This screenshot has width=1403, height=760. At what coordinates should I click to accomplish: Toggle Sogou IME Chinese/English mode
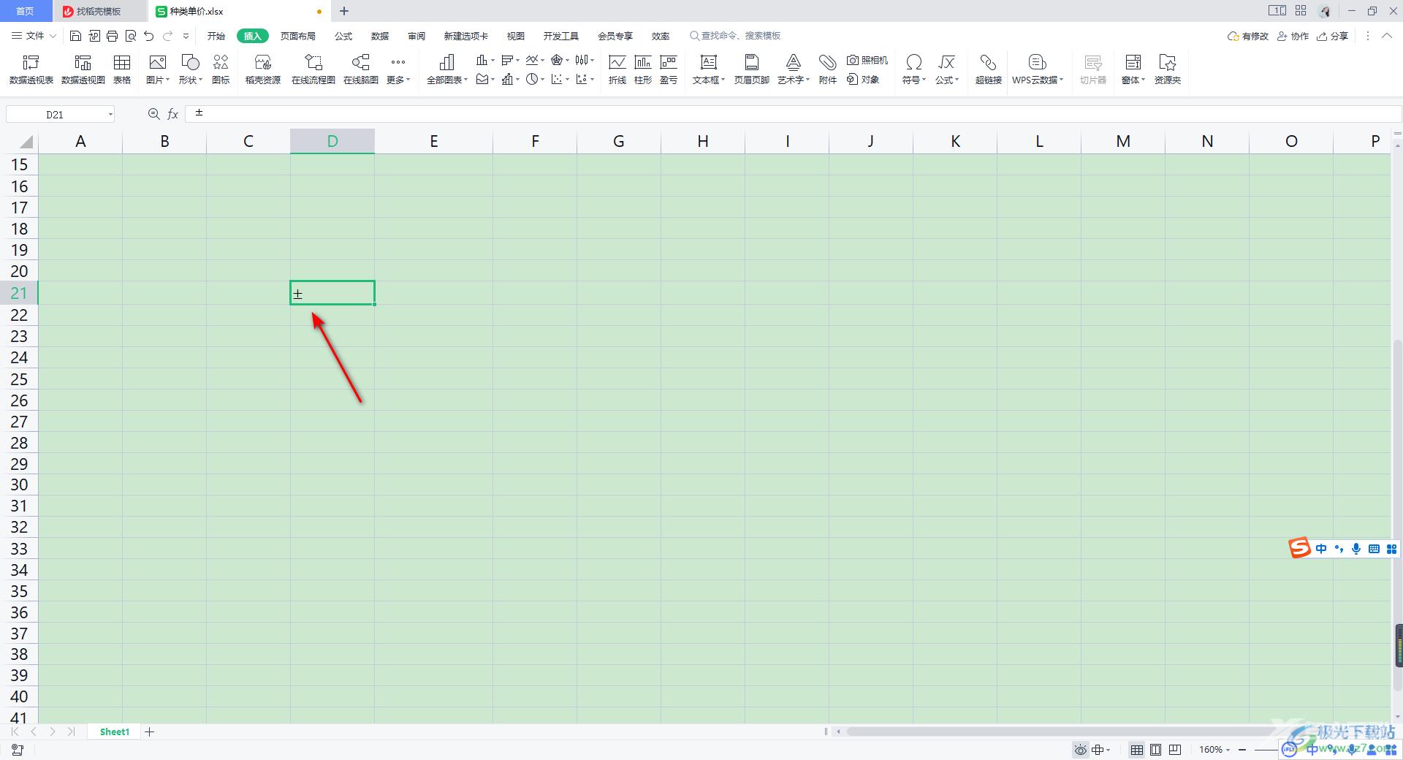click(1321, 549)
